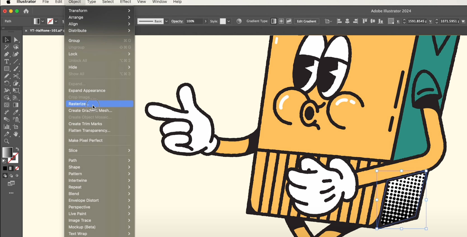Viewport: 467px width, 237px height.
Task: Activate the Hand tool
Action: 16,134
